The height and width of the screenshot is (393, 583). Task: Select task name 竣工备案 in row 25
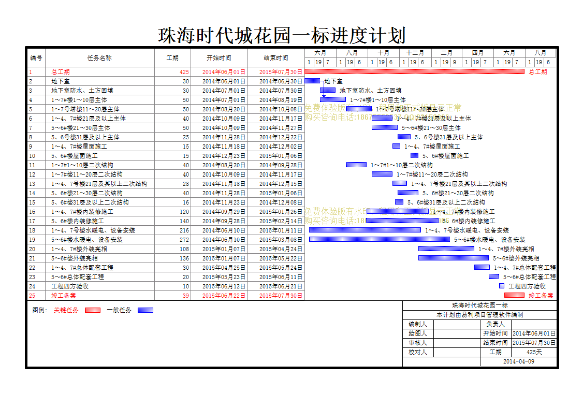click(64, 296)
